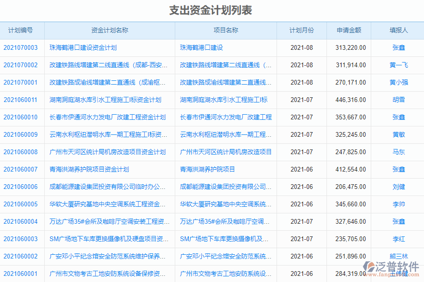Screen dimensions: 424x282
Task: Open fund plan 珠海鹤港口建设资金计划
Action: [x=82, y=47]
